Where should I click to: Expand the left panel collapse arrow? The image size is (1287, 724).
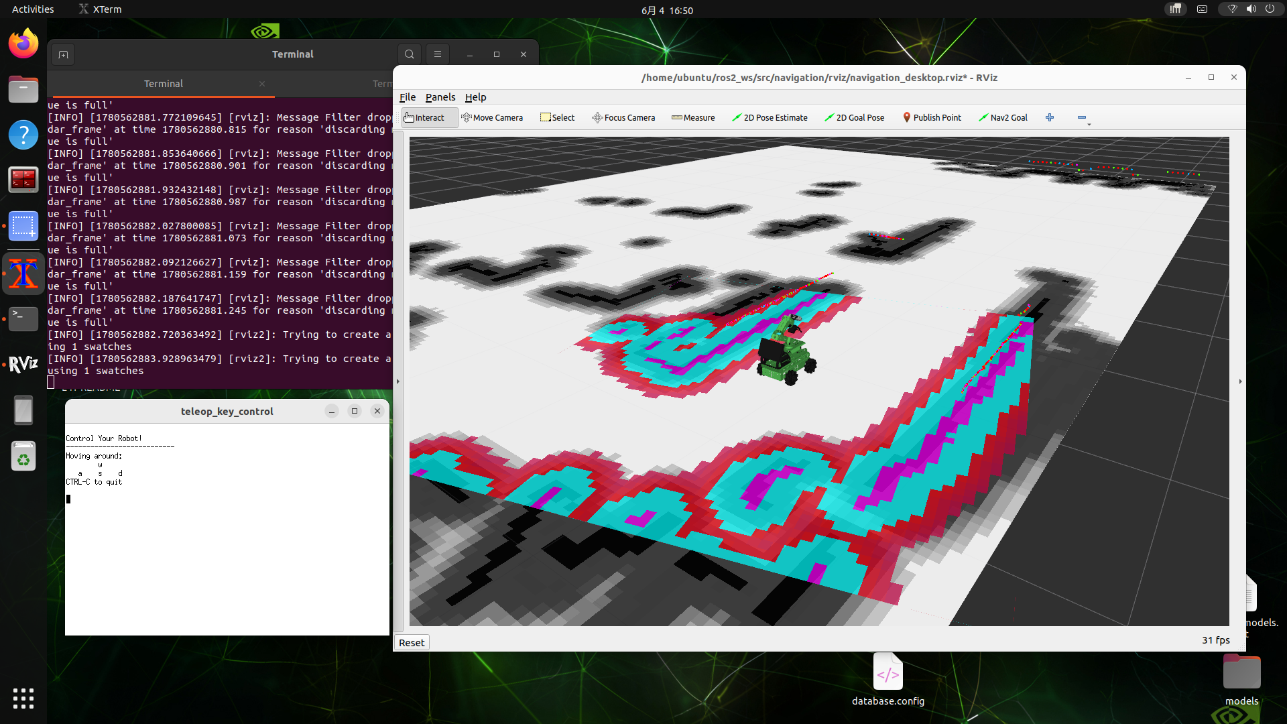pyautogui.click(x=397, y=381)
